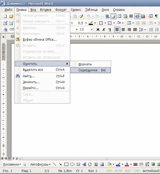Click the Styles and Formatting icon
Viewport: 160px width, 174px height.
coord(5,29)
